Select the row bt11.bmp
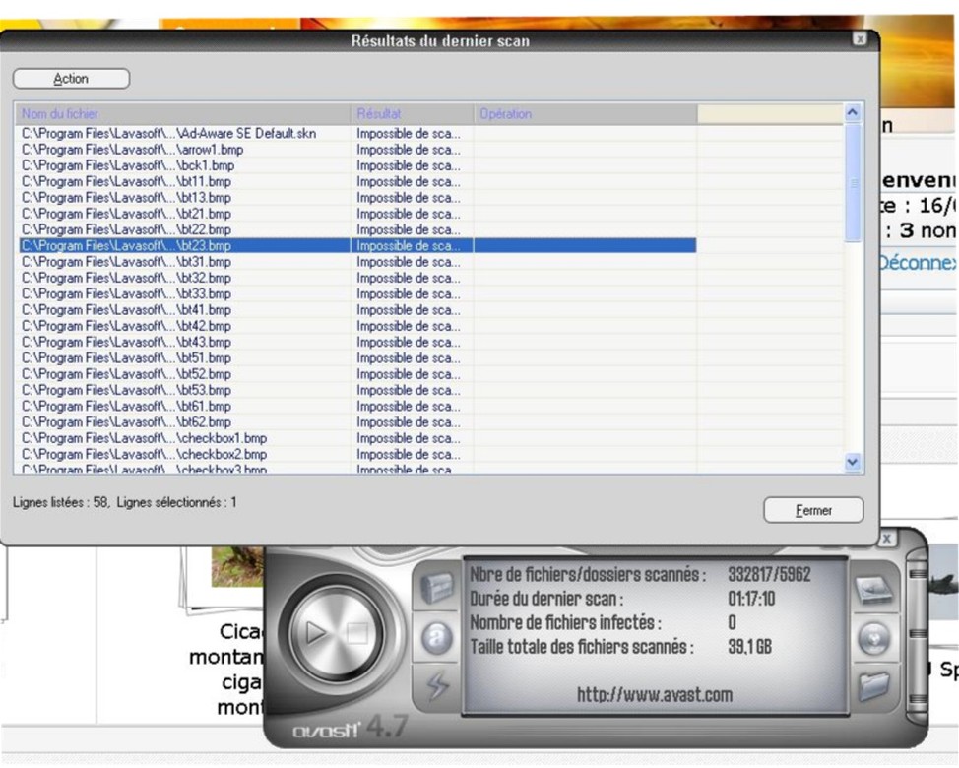Image resolution: width=959 pixels, height=768 pixels. (x=357, y=181)
